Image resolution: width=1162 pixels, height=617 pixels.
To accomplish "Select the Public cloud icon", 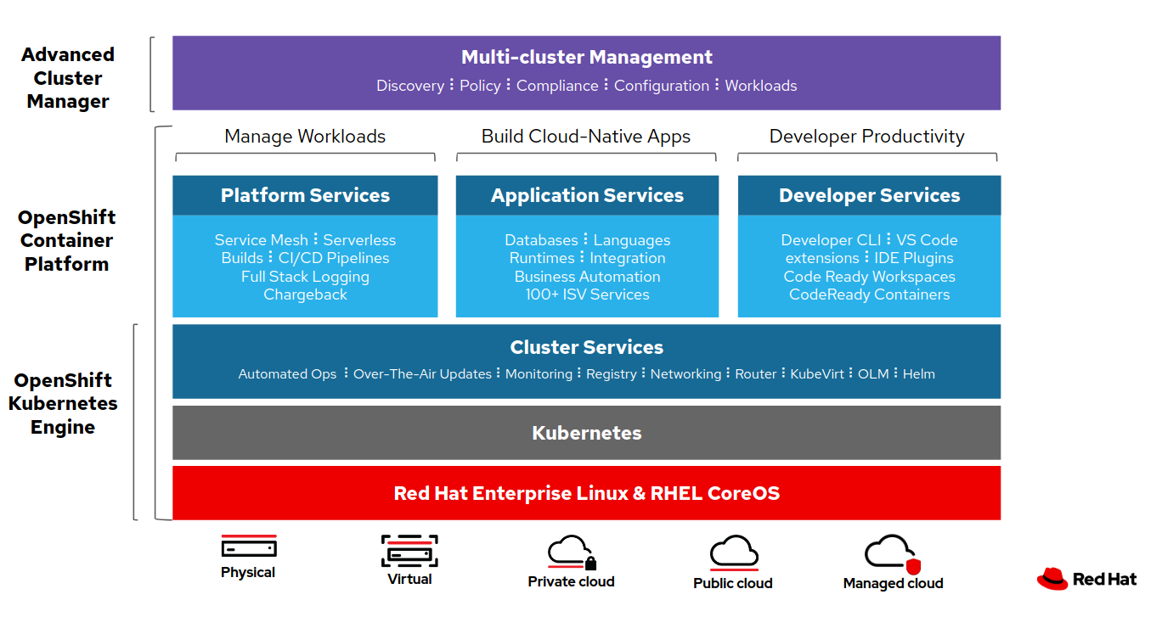I will [733, 552].
